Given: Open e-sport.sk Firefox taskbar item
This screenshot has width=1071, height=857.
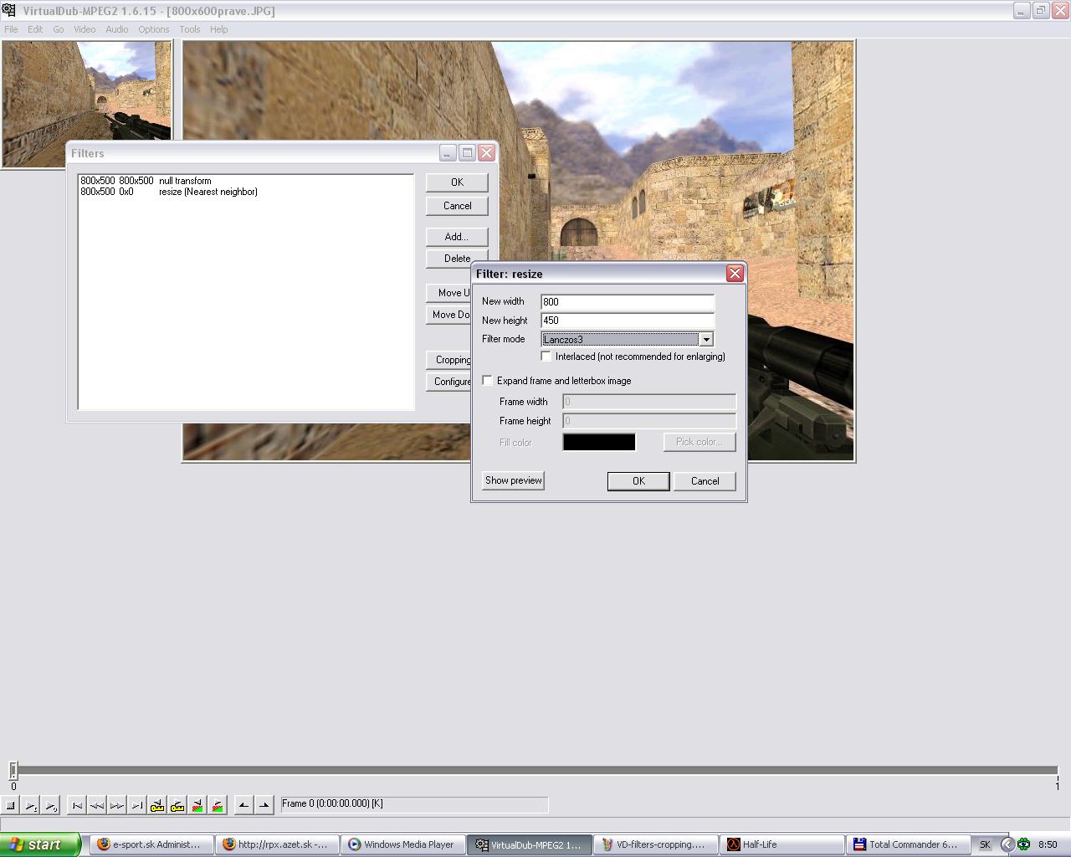Looking at the screenshot, I should (151, 844).
